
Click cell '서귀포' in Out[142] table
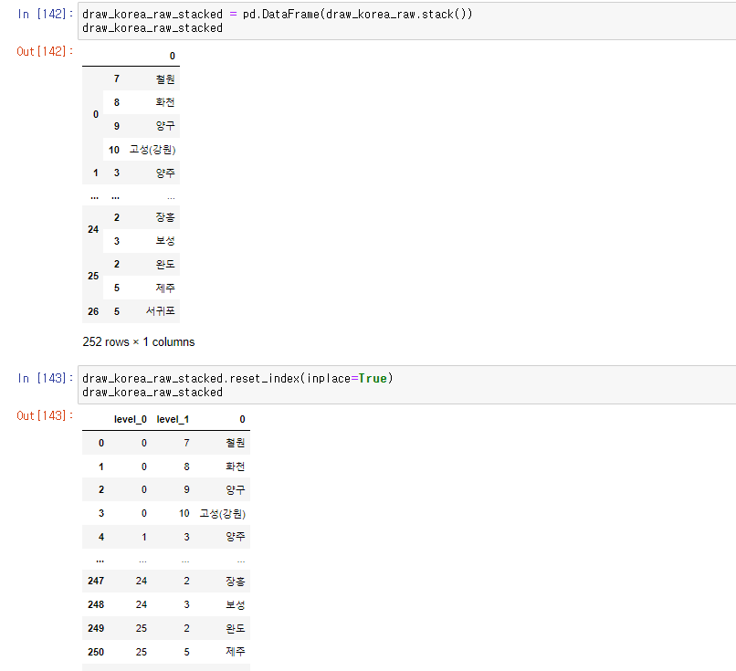(161, 311)
